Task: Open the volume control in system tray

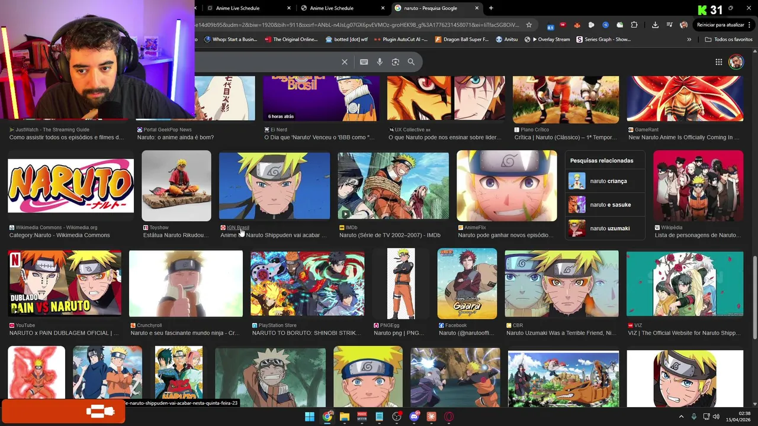Action: [x=716, y=417]
